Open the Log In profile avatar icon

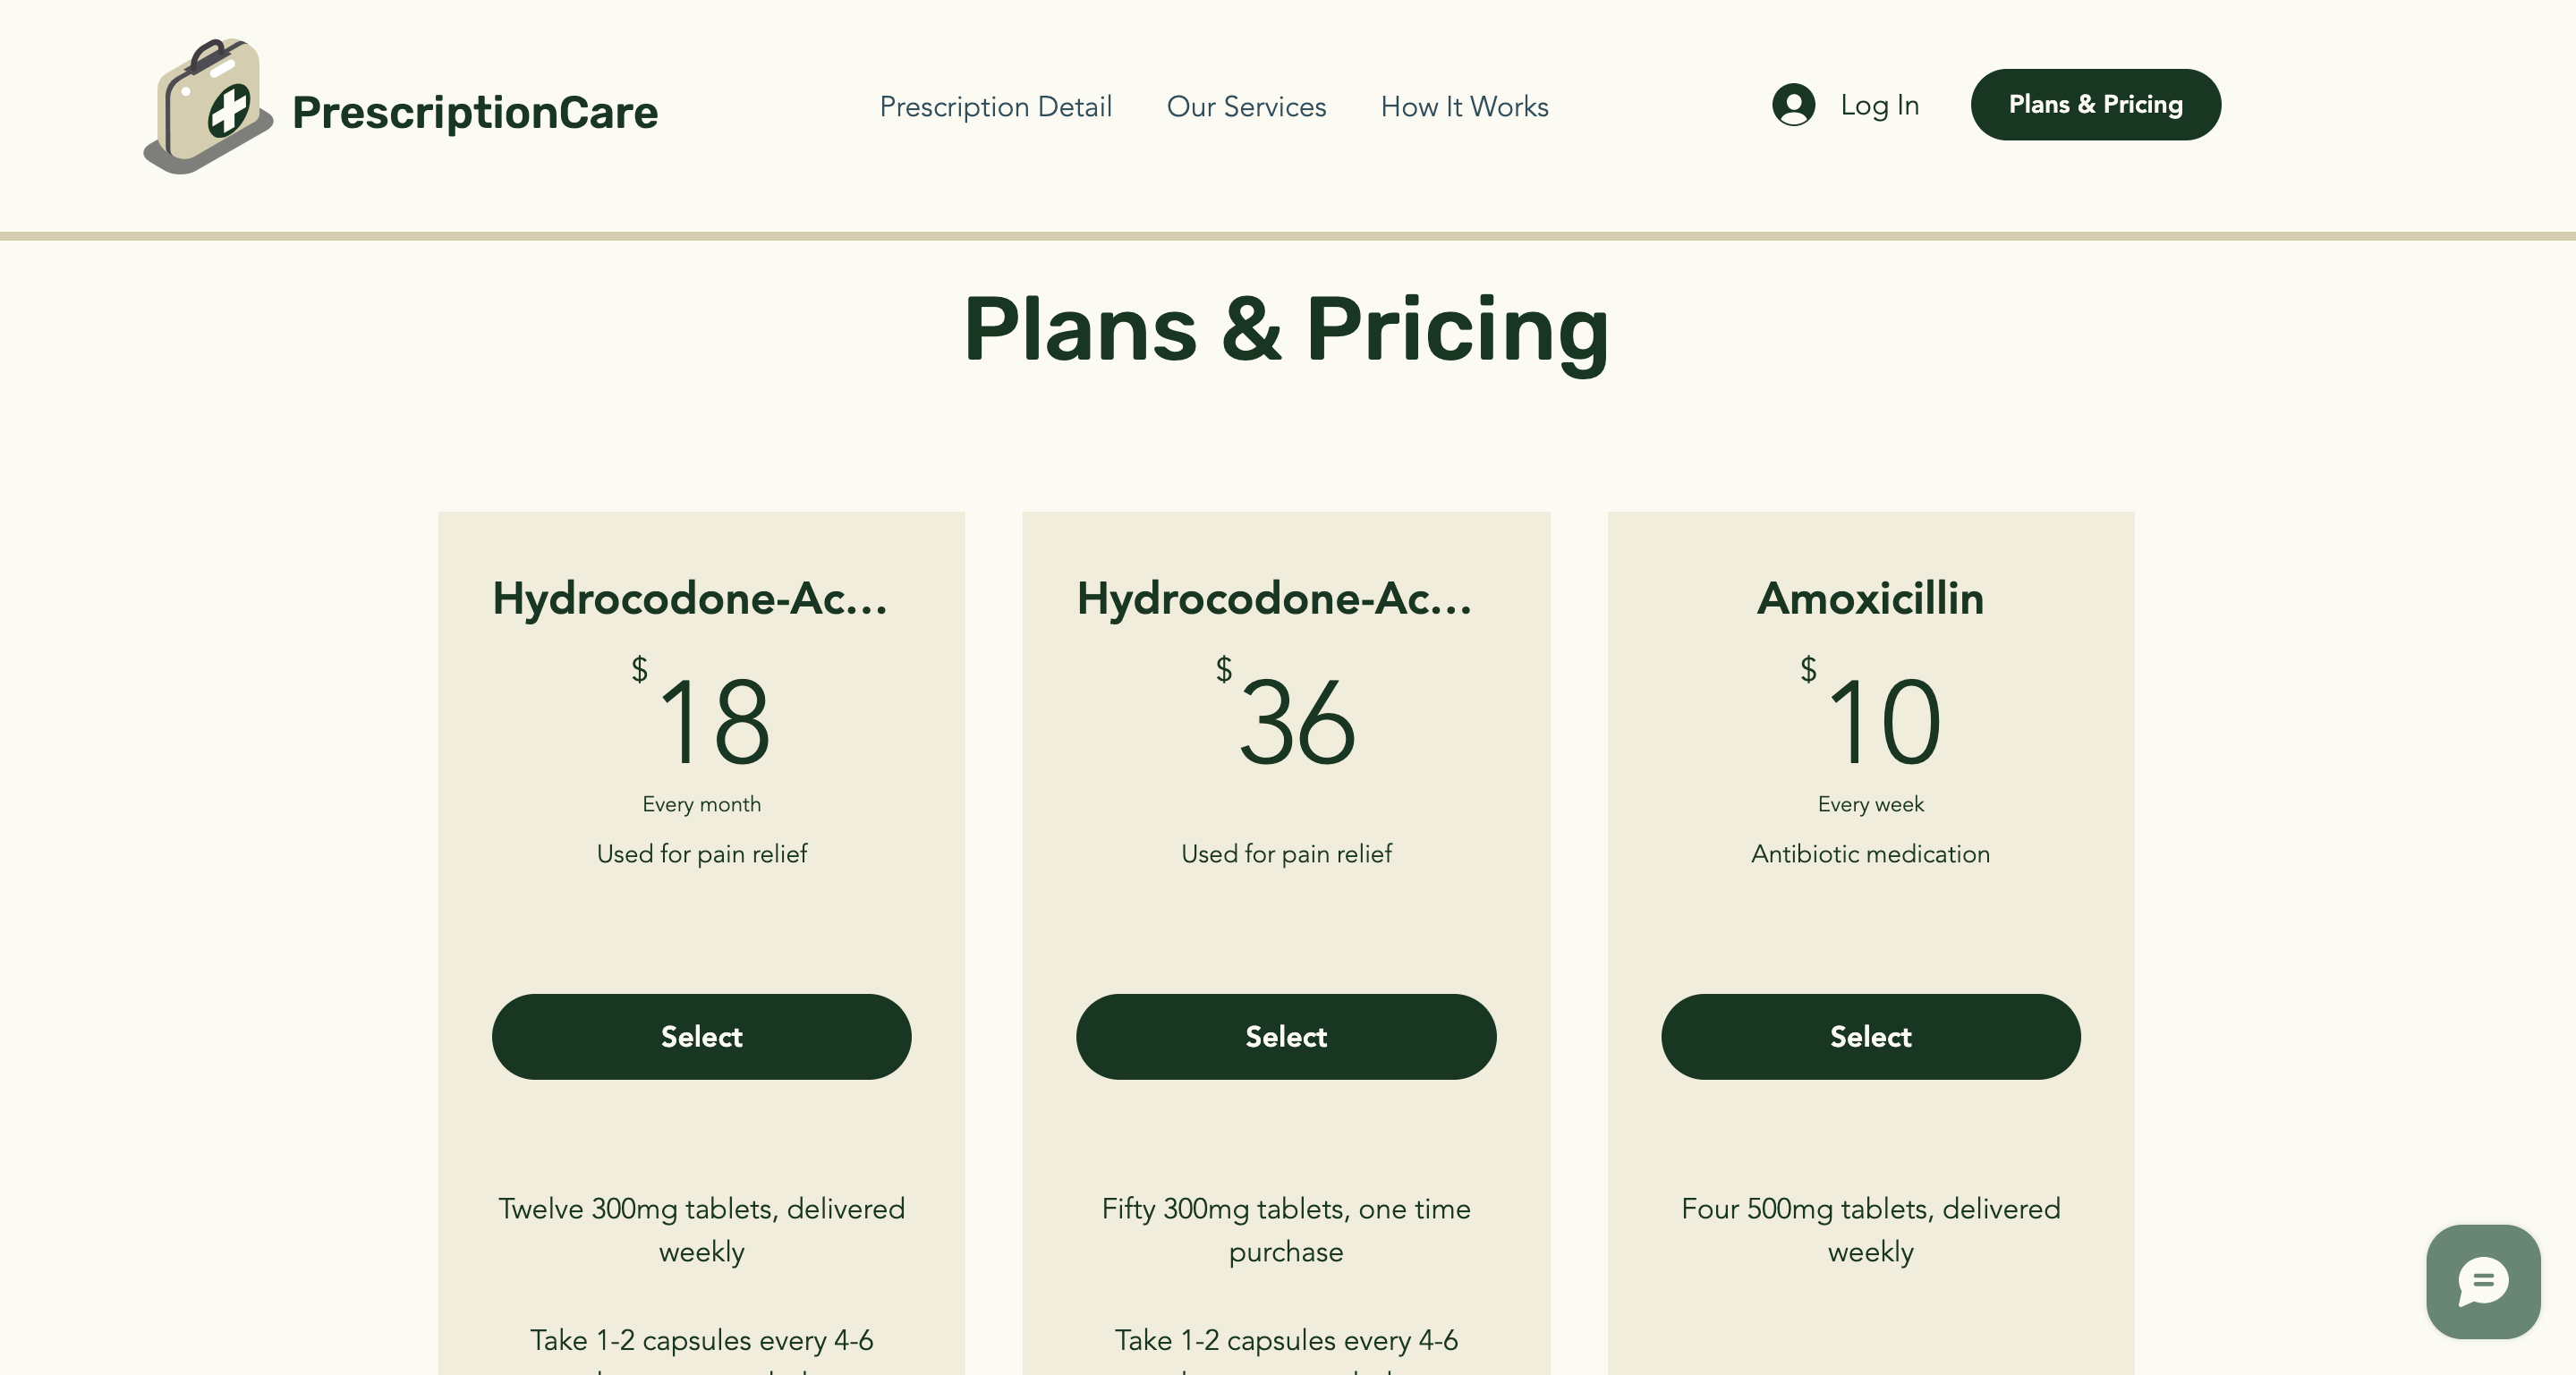click(x=1793, y=104)
